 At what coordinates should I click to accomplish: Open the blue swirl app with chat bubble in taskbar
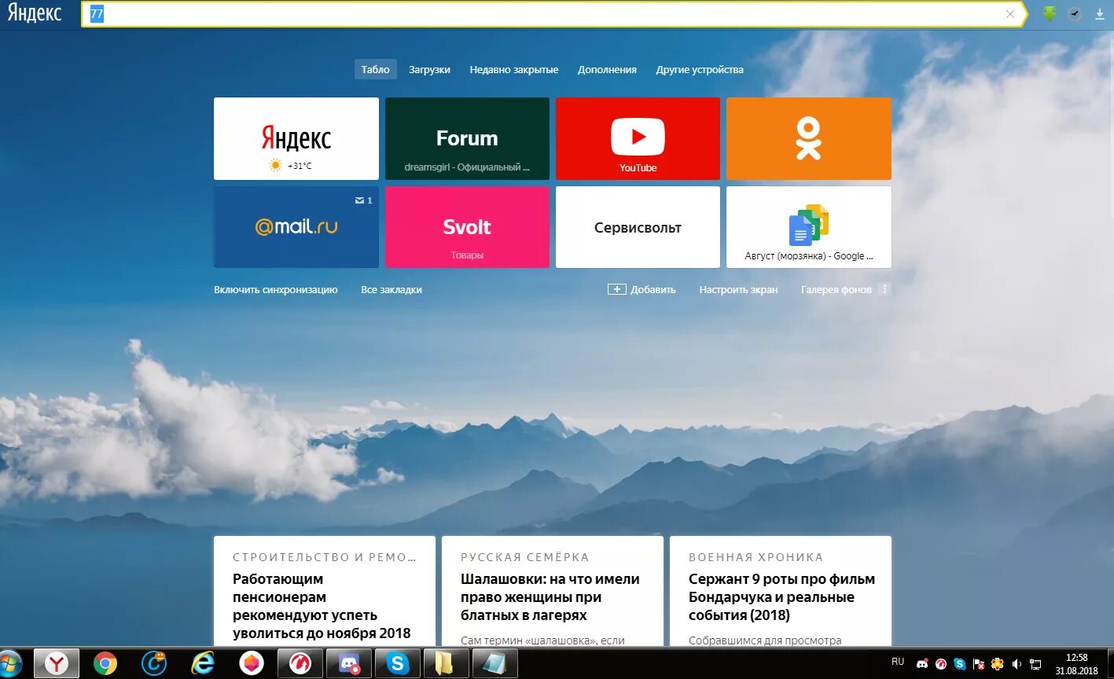click(155, 664)
